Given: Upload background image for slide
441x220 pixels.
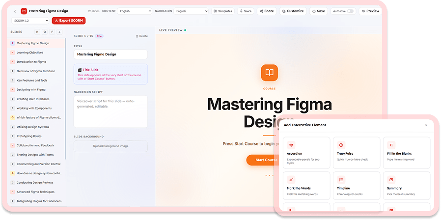Looking at the screenshot, I should point(110,146).
